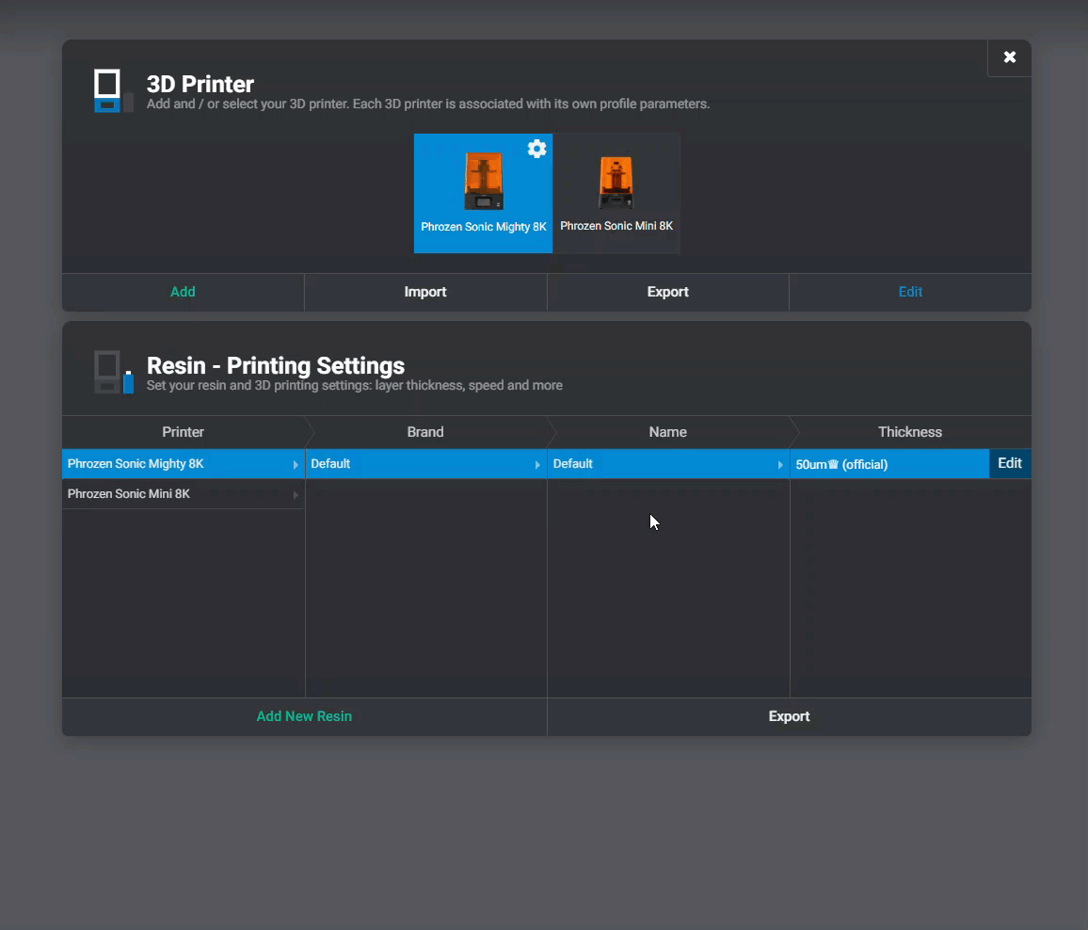Expand arrow on Phrozen Sonic Mighty 8K row

click(x=295, y=465)
